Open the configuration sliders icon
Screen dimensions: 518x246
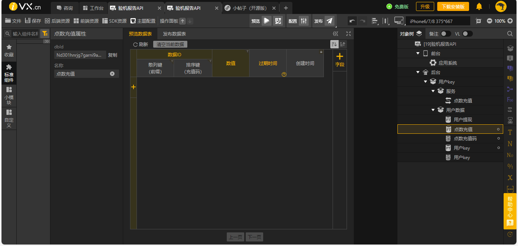(303, 21)
